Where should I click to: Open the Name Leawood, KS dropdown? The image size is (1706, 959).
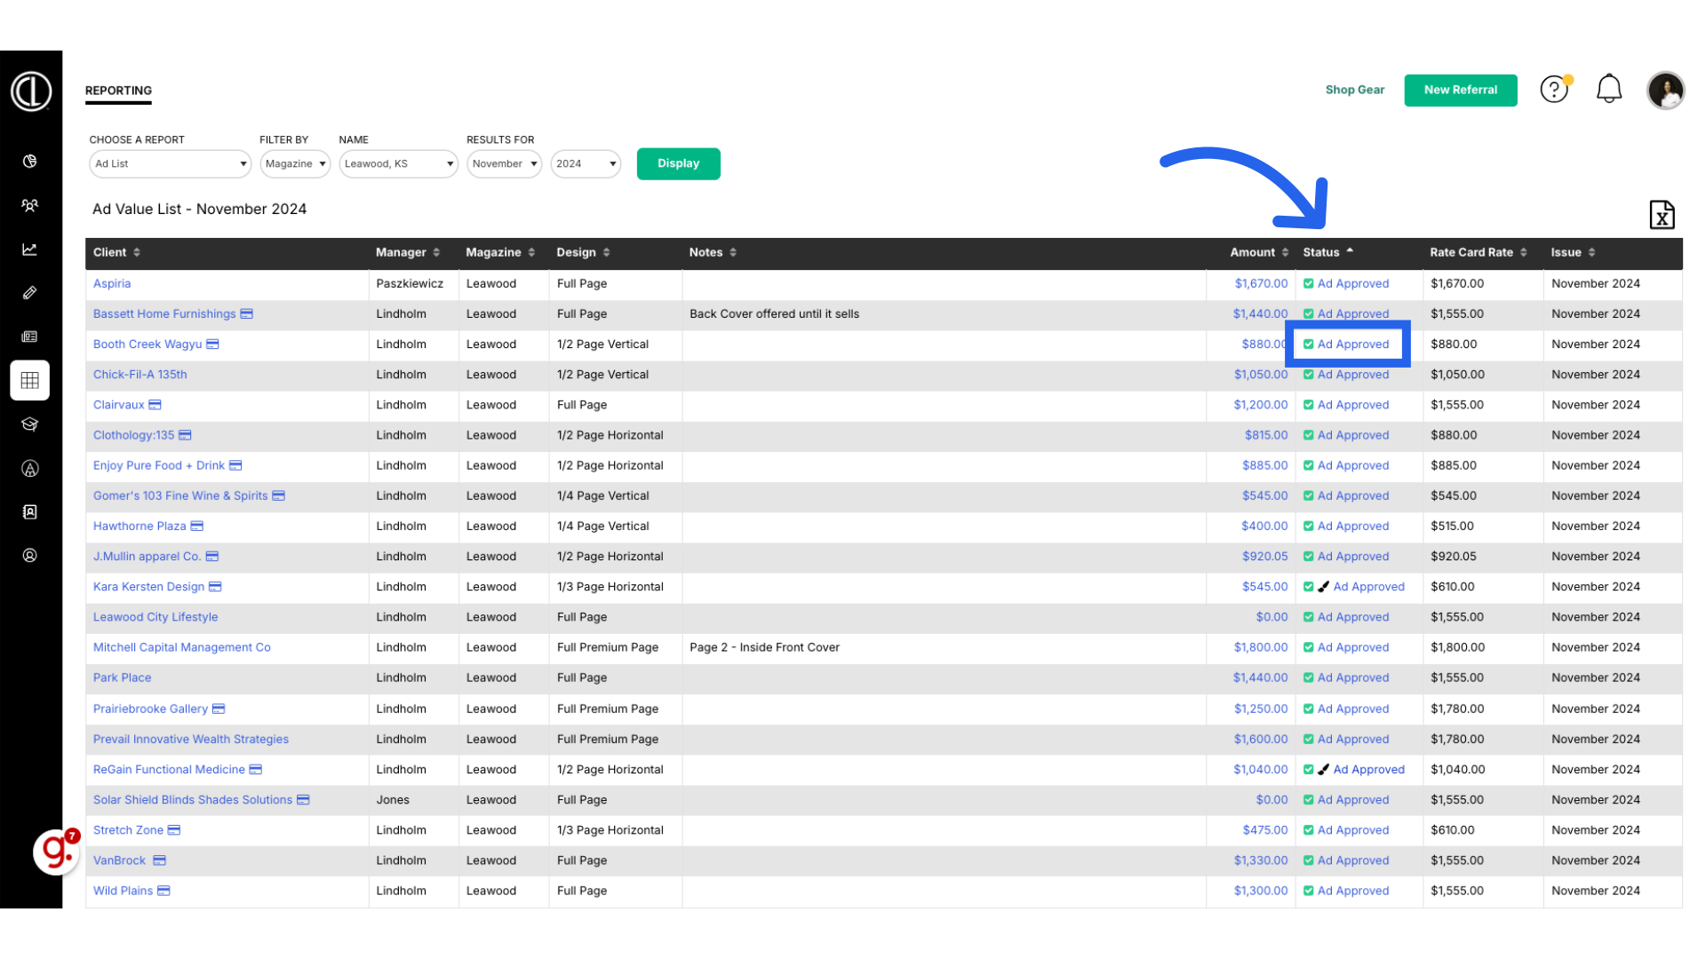pos(398,163)
